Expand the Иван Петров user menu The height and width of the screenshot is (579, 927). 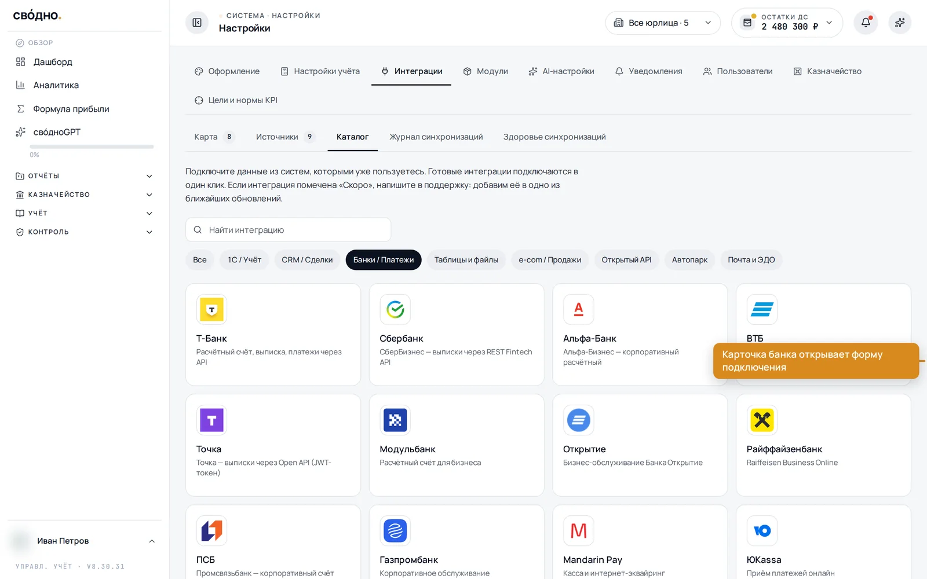coord(85,541)
